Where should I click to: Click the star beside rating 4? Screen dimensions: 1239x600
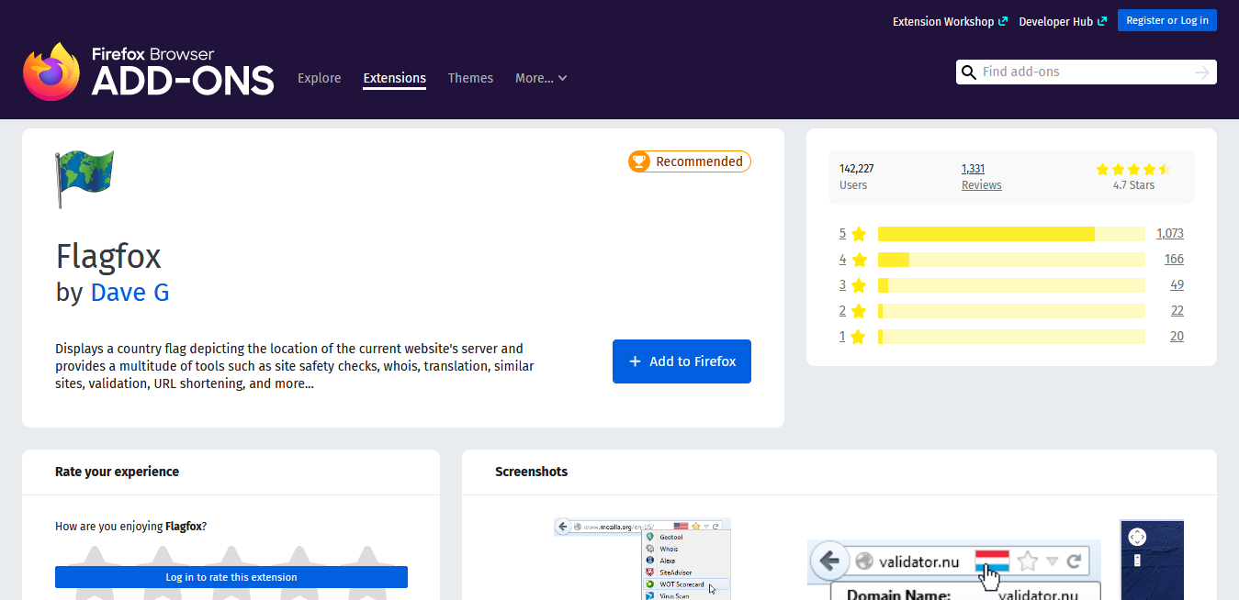859,260
